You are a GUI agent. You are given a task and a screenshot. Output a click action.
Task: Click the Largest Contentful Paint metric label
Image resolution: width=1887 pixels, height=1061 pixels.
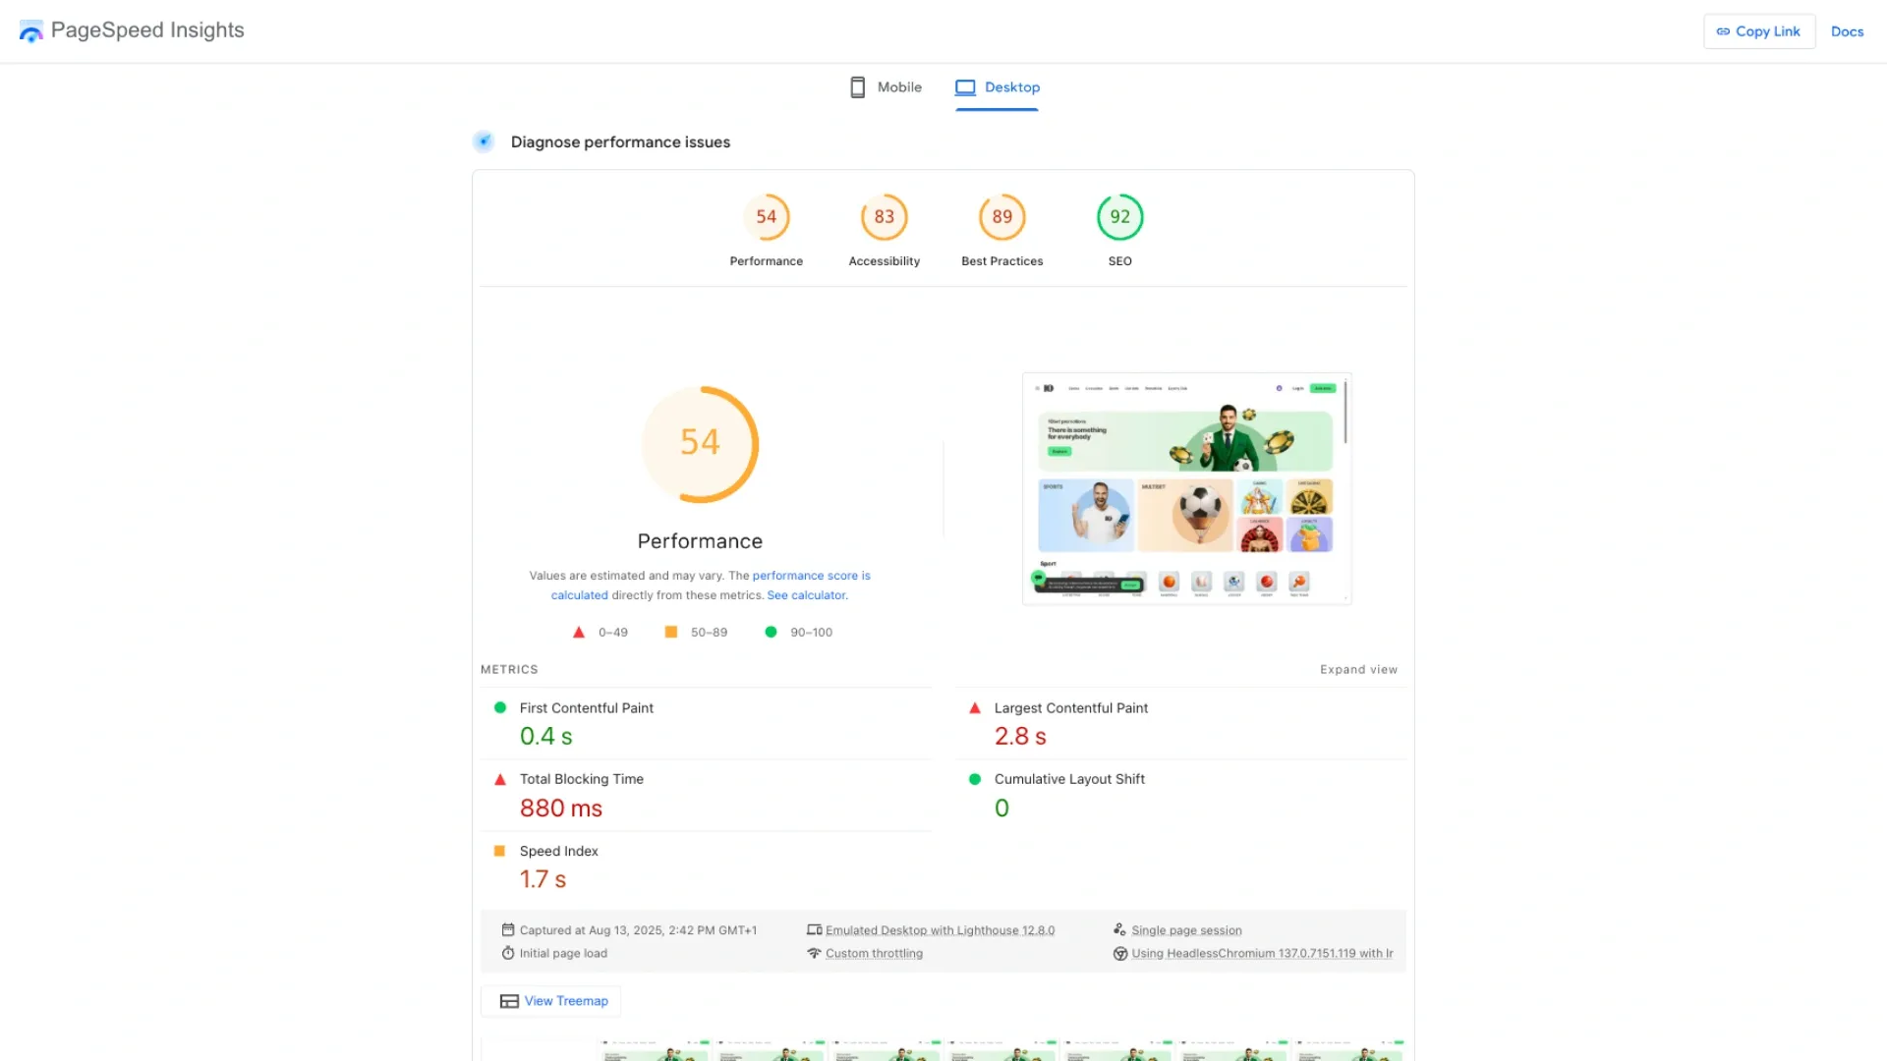1071,708
